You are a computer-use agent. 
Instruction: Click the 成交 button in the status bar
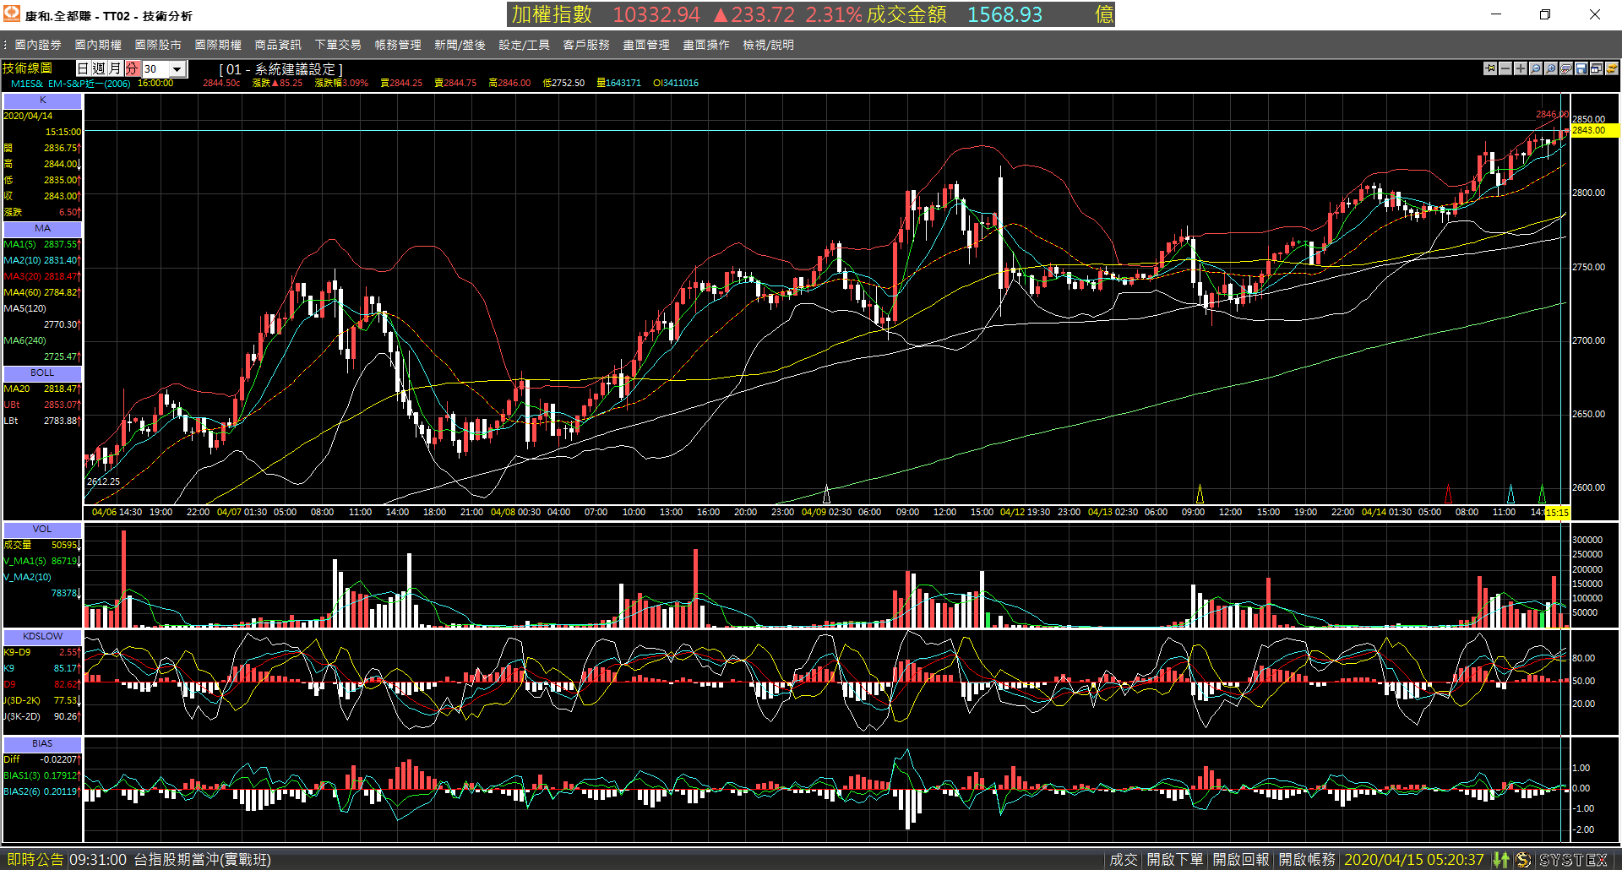point(1124,860)
